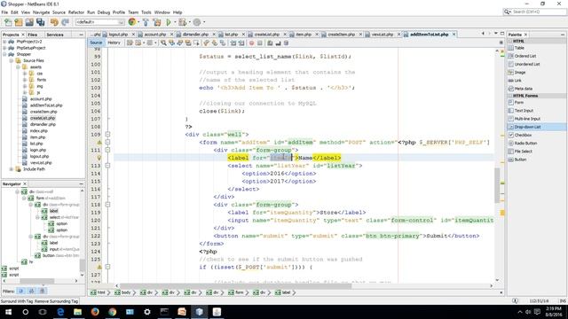Screen dimensions: 568x319
Task: Click the Undo toolbar icon
Action: coord(54,22)
